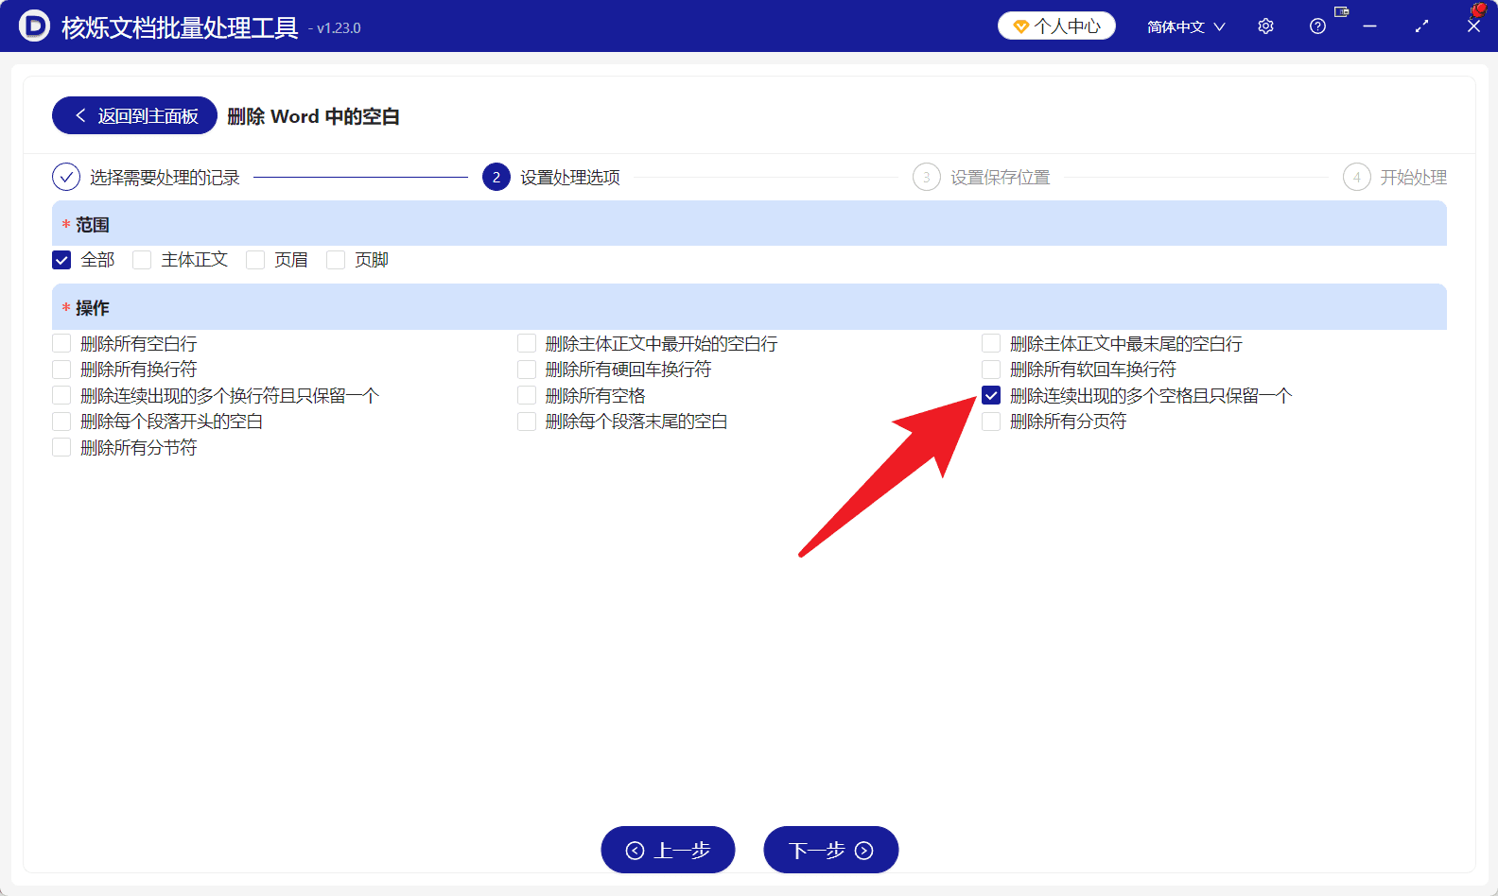
Task: Open the help question mark icon
Action: [x=1317, y=26]
